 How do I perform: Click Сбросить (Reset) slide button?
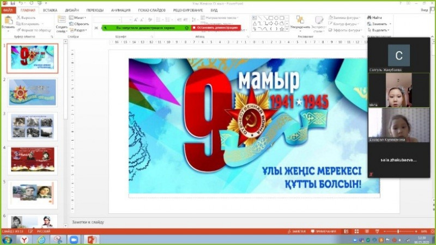tap(79, 24)
